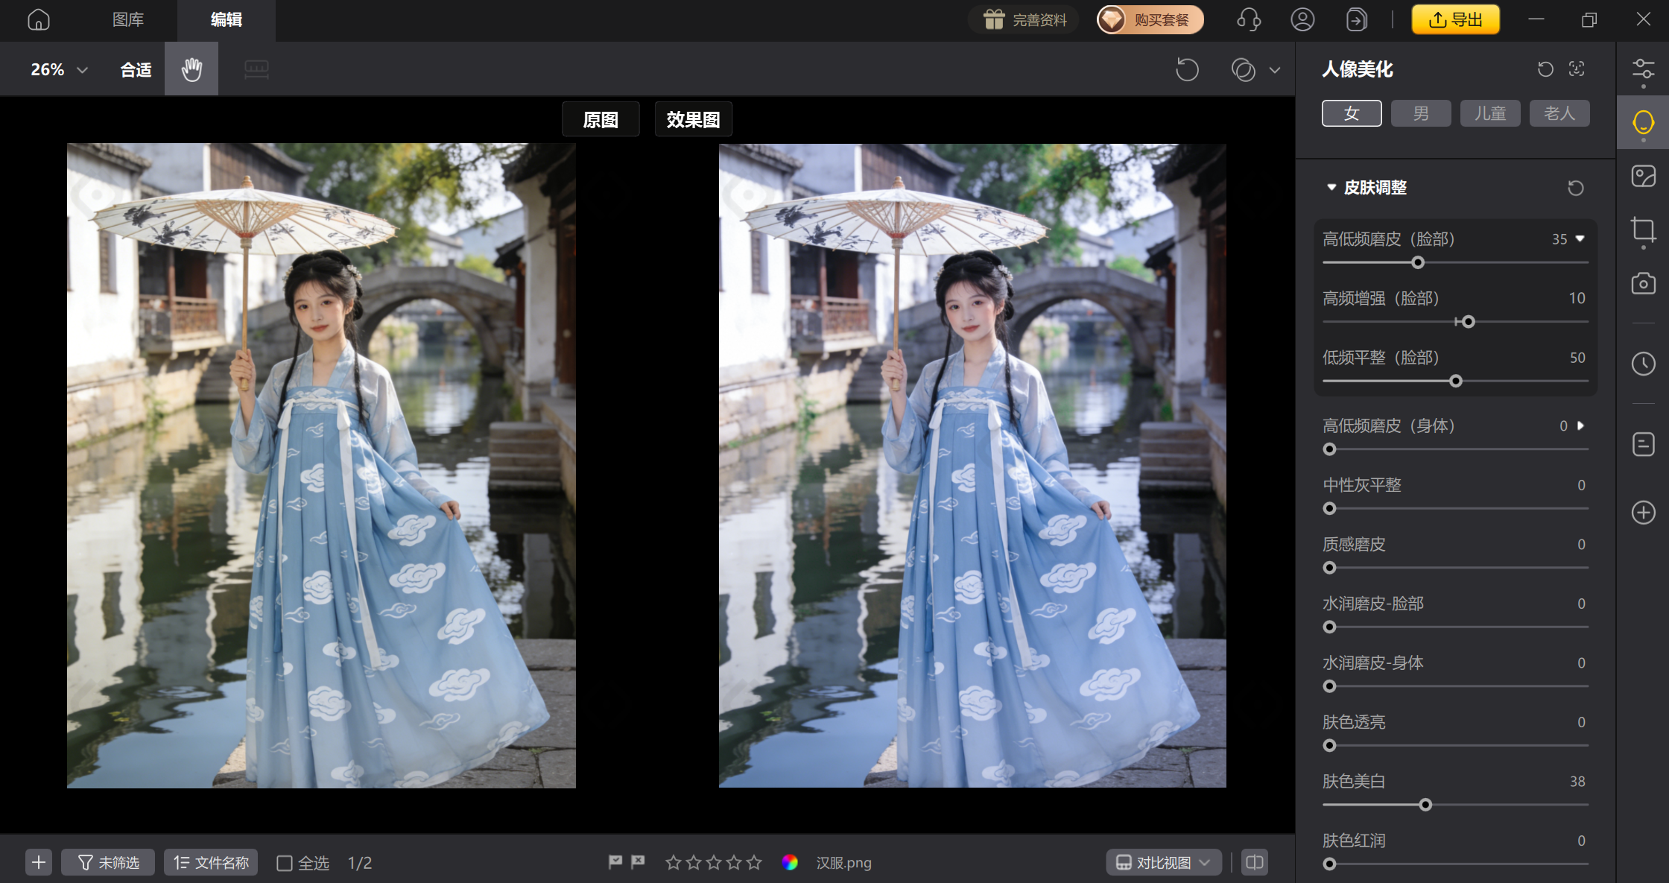Open the adjustments panel via sliders icon

pyautogui.click(x=1643, y=69)
